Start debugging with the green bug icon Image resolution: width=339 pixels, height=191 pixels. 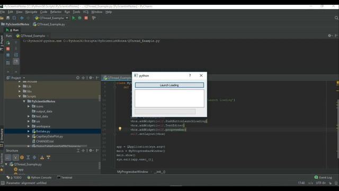pos(80,18)
